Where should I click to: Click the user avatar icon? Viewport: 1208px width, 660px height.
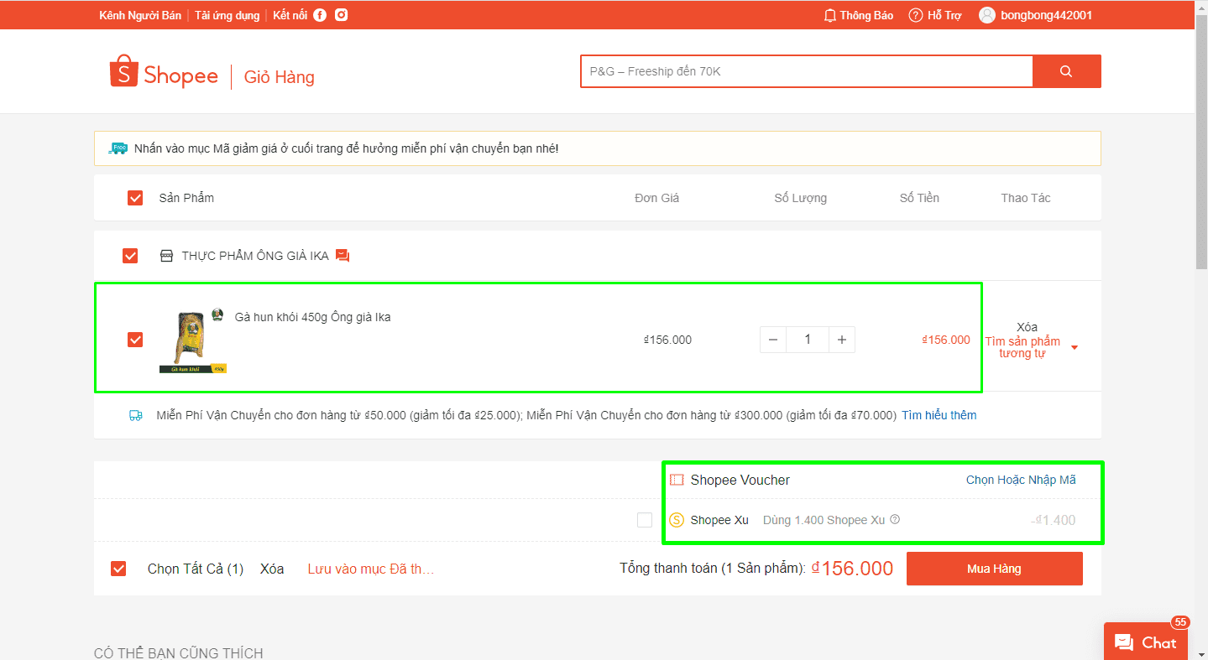[987, 15]
